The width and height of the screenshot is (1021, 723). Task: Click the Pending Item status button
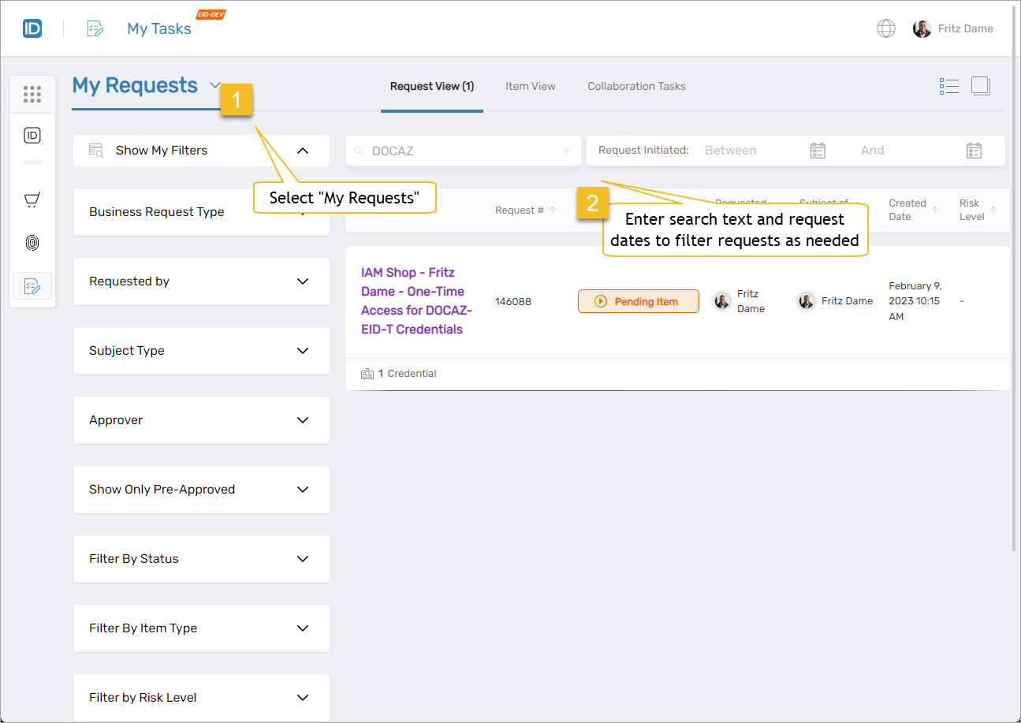(x=638, y=301)
